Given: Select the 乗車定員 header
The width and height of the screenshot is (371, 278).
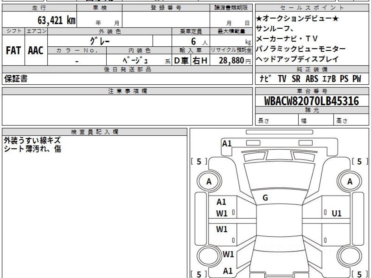Looking at the screenshot, I should 191,31.
